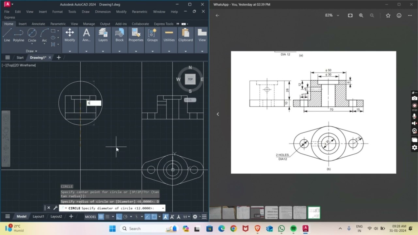This screenshot has height=235, width=418.
Task: Choose the Circle tool in the ribbon
Action: [x=32, y=34]
